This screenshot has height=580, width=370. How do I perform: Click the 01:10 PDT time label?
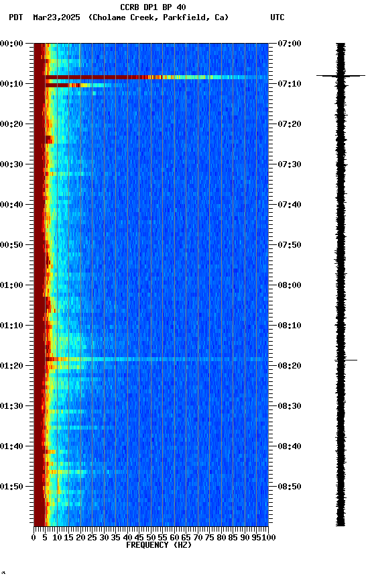click(11, 326)
